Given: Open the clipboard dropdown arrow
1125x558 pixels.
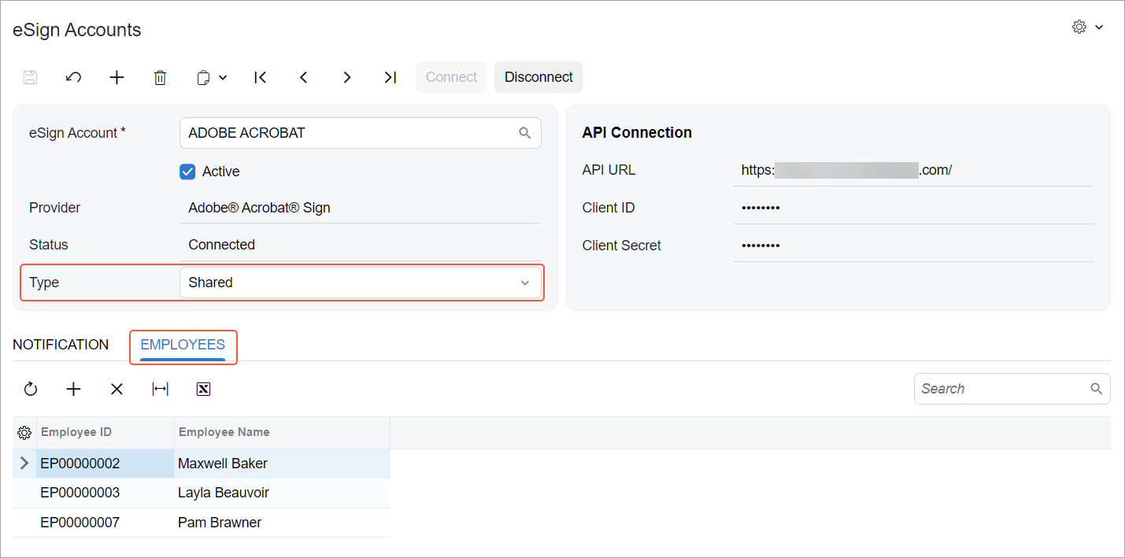Looking at the screenshot, I should click(223, 77).
